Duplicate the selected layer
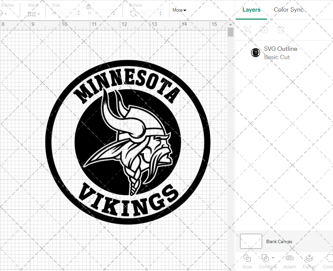This screenshot has width=333, height=271. [x=264, y=30]
